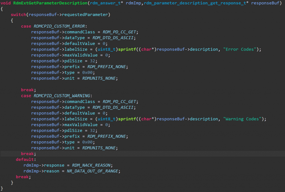Click 0x00 type value under CUSTOM_ERROR case
The width and height of the screenshot is (285, 192).
coord(87,73)
